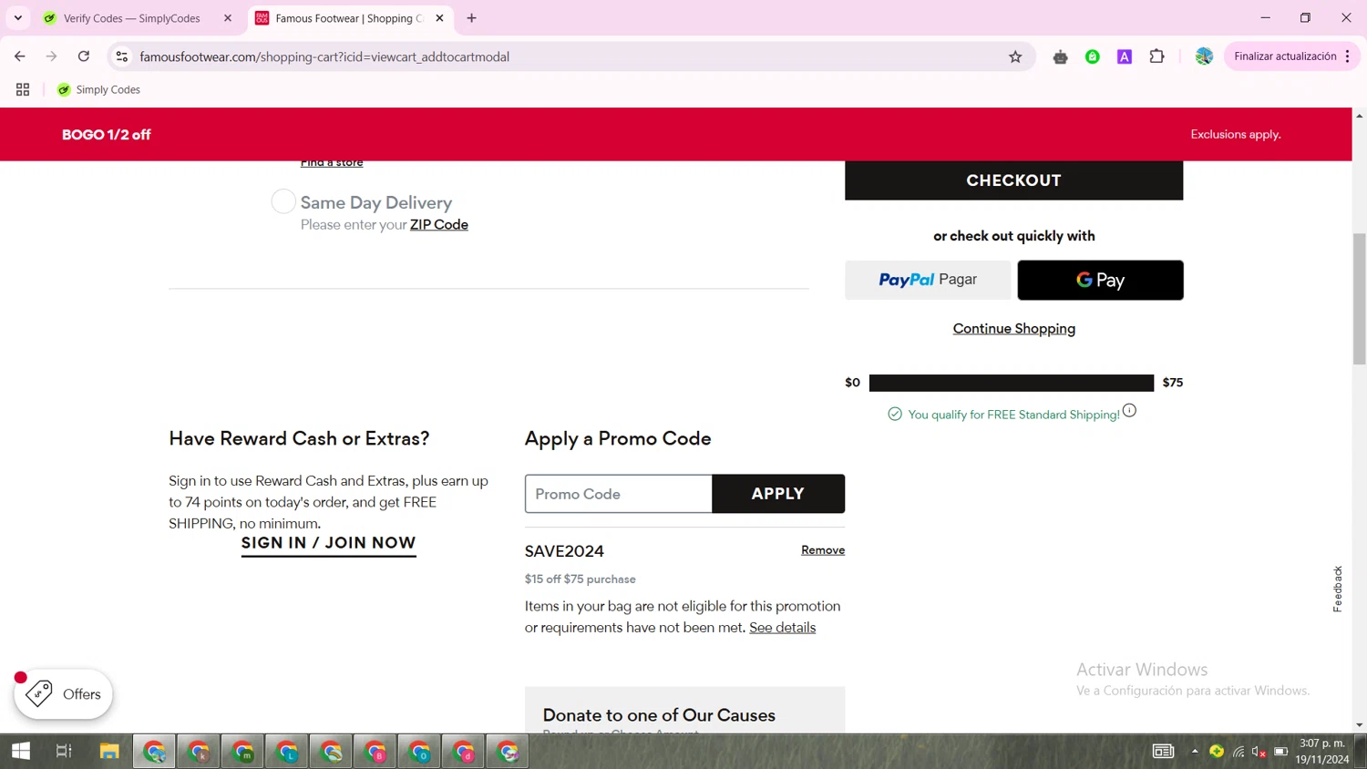
Task: Go forward to next page
Action: (52, 56)
